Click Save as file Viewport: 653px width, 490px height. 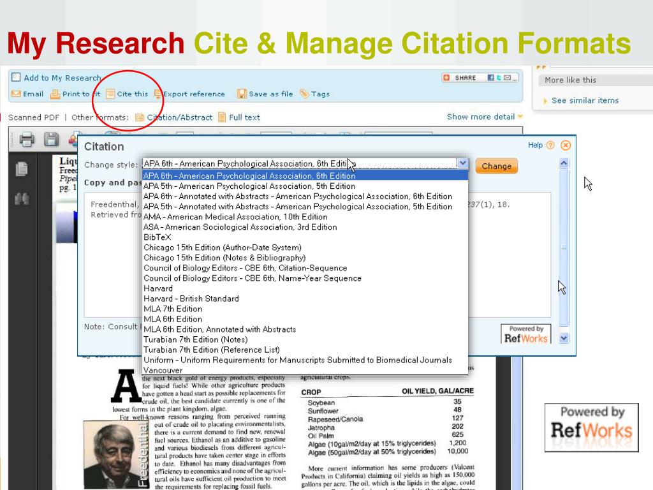click(x=270, y=94)
